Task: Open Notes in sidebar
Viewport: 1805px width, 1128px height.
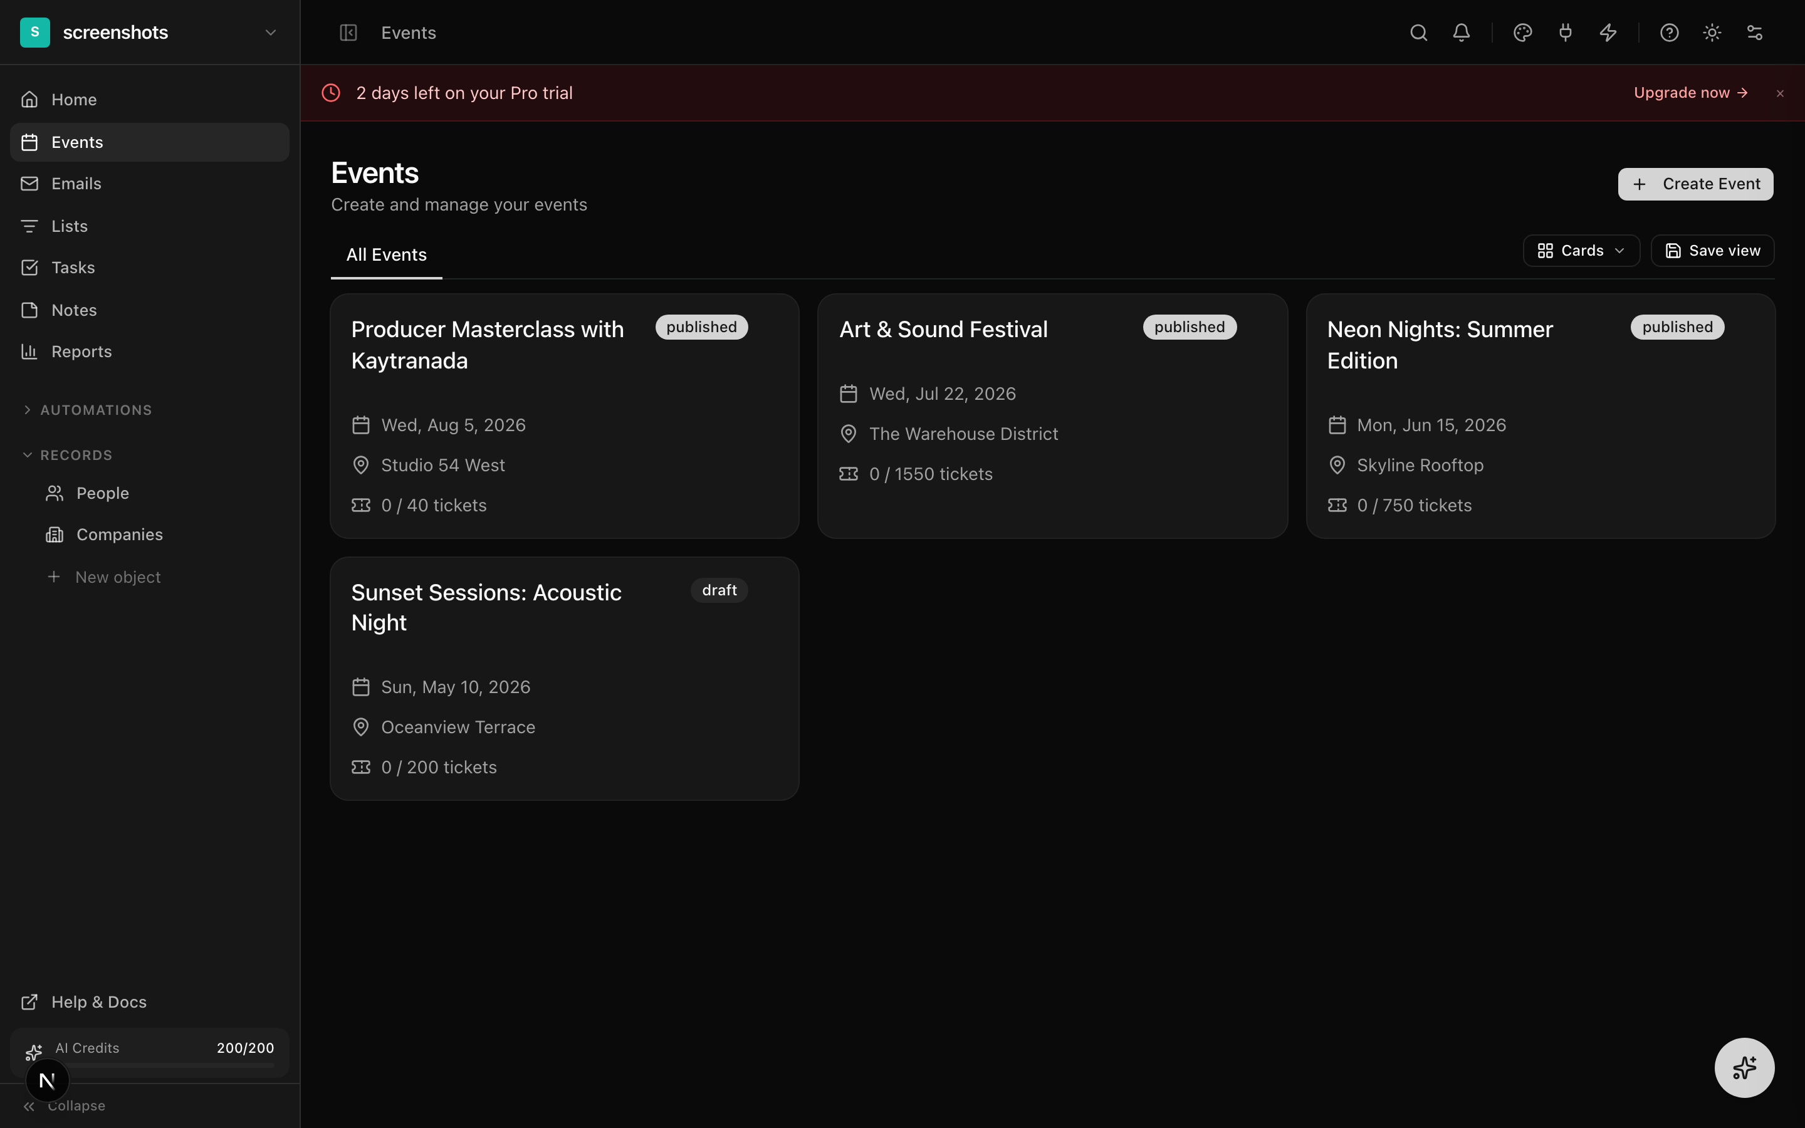Action: (149, 310)
